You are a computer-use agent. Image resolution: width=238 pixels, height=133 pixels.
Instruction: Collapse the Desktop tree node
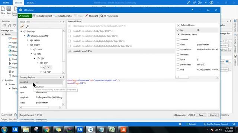pos(21,31)
